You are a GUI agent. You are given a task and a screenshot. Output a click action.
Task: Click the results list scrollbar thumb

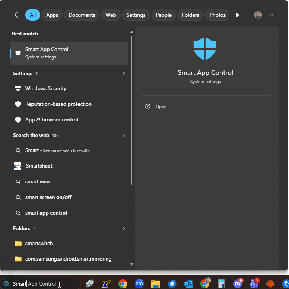click(132, 111)
